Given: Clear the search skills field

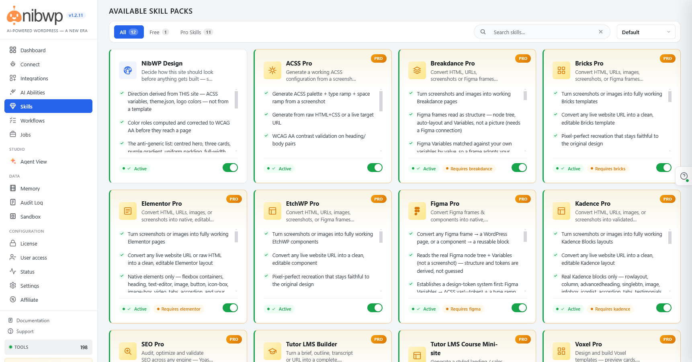Looking at the screenshot, I should click(x=601, y=32).
